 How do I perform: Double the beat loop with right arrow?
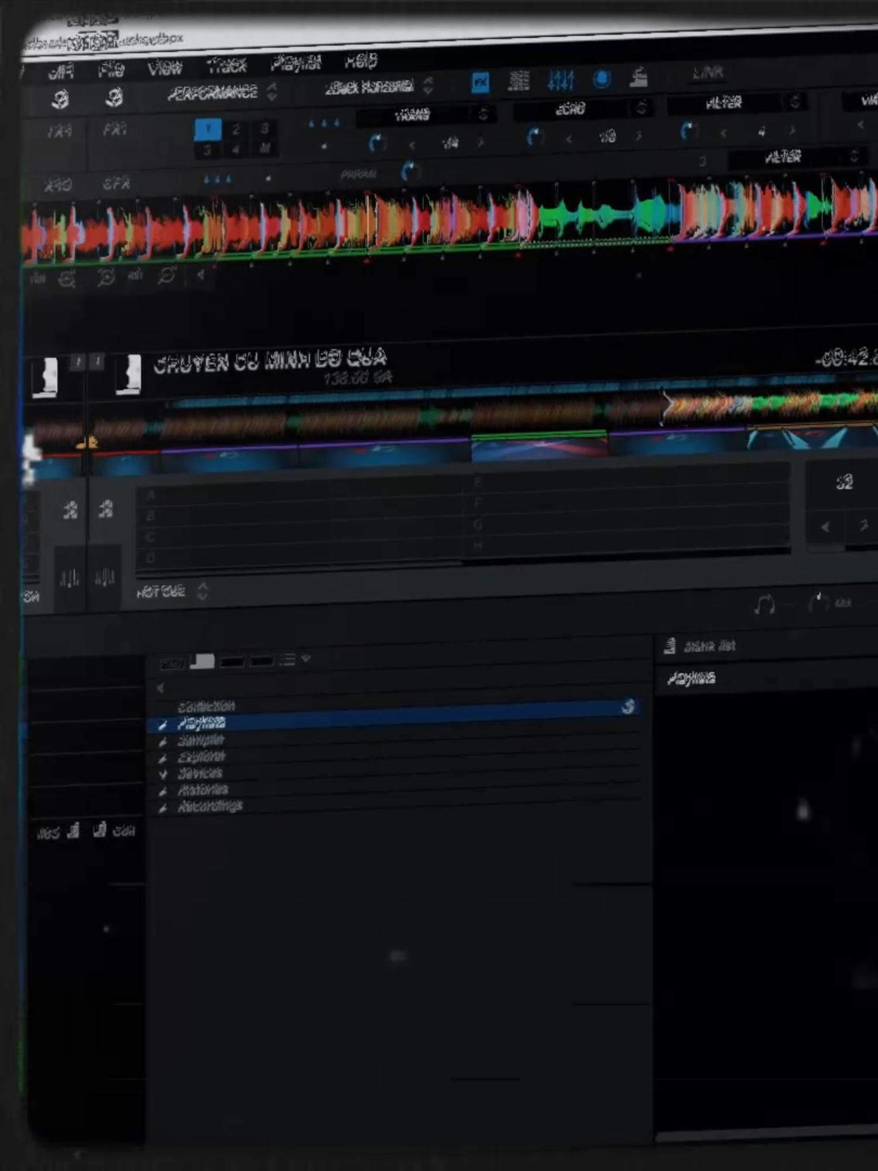pyautogui.click(x=863, y=525)
